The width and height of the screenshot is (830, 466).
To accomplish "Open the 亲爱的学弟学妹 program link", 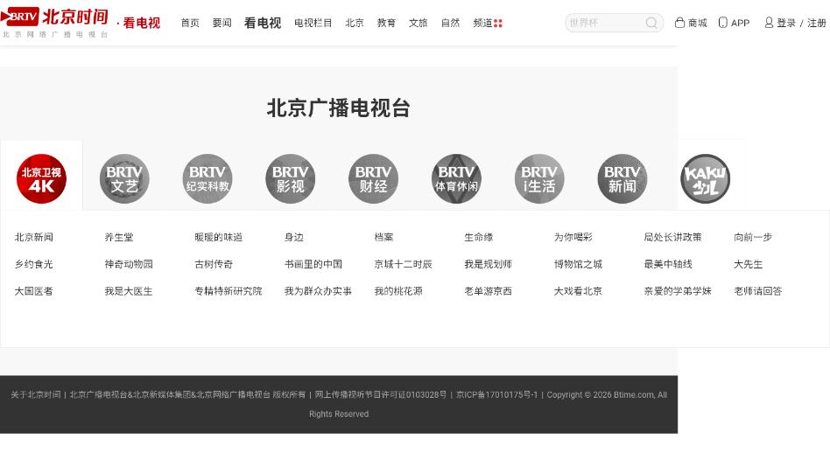I will 678,291.
